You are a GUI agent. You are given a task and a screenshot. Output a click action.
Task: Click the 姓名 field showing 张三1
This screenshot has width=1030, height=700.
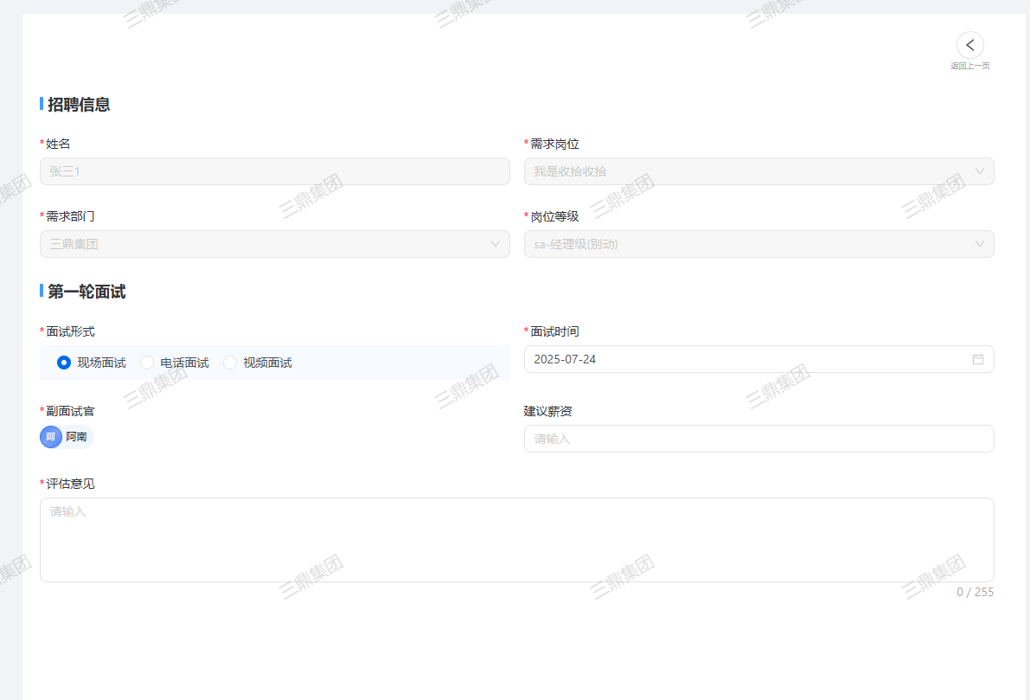(x=274, y=171)
